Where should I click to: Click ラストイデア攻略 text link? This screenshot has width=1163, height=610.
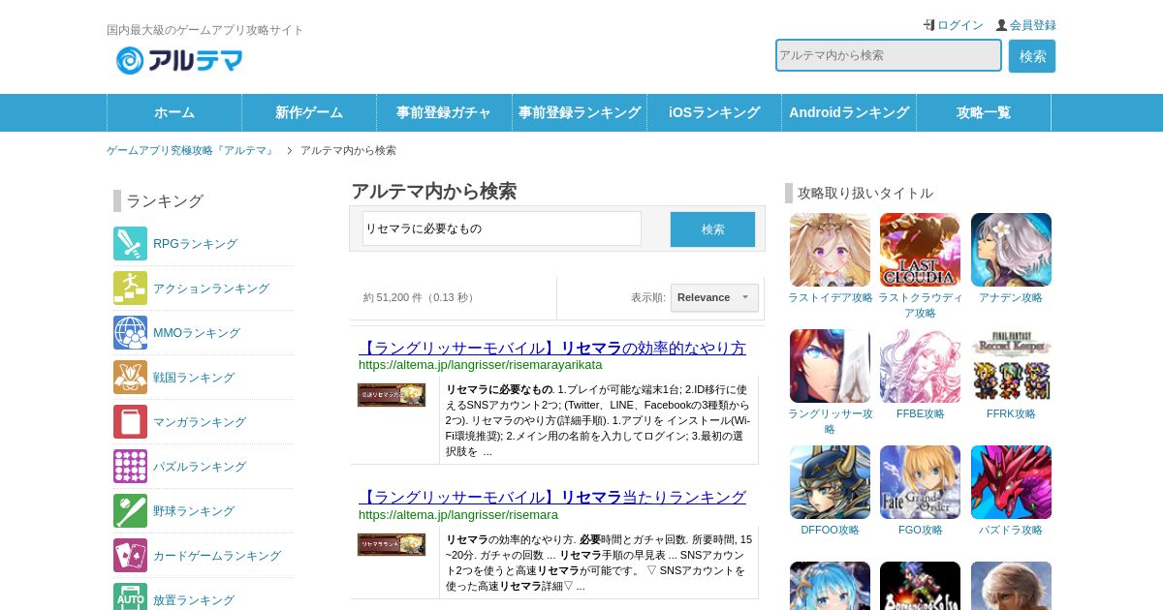click(x=830, y=297)
